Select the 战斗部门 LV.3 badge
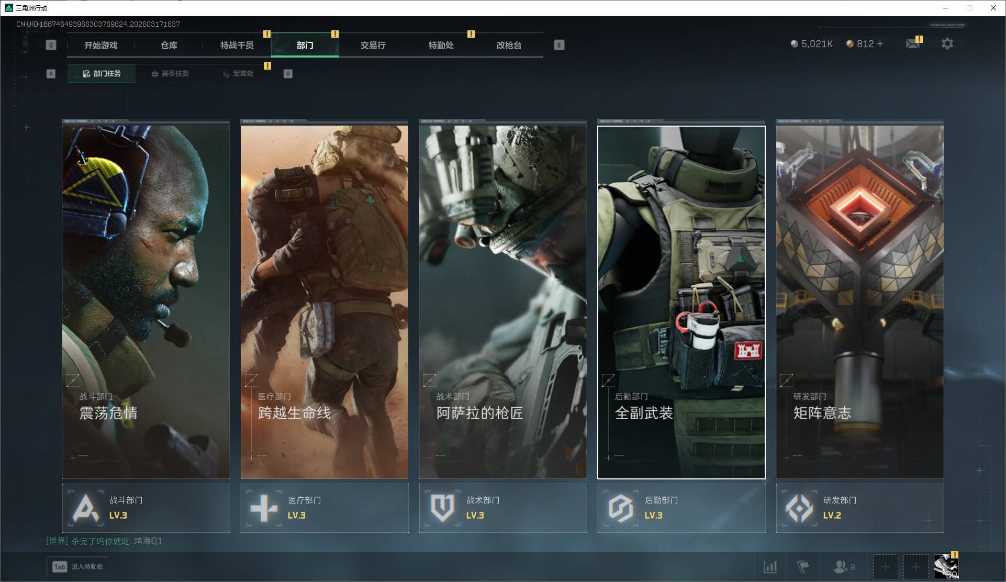Screen dimensions: 1006x582 (146, 508)
